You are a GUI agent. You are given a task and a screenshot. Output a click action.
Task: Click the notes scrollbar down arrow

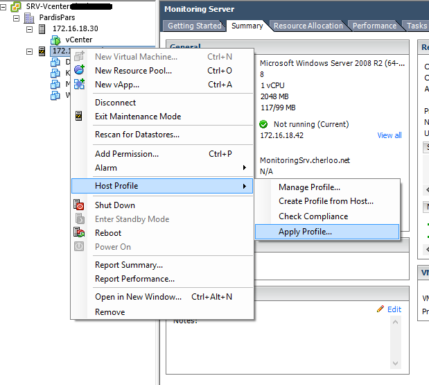coord(395,363)
